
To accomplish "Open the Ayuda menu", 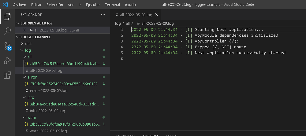I will pos(130,5).
